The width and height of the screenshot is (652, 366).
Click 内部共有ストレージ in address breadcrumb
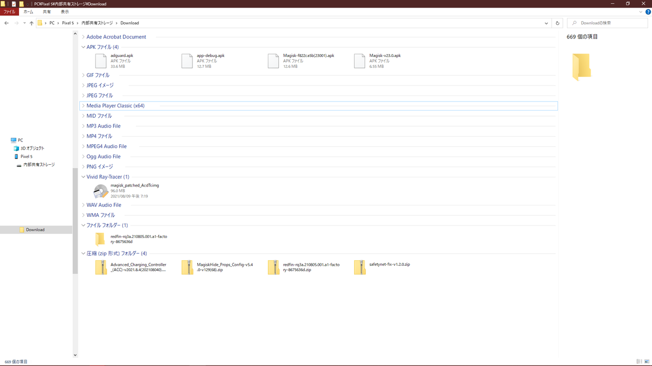pos(98,23)
